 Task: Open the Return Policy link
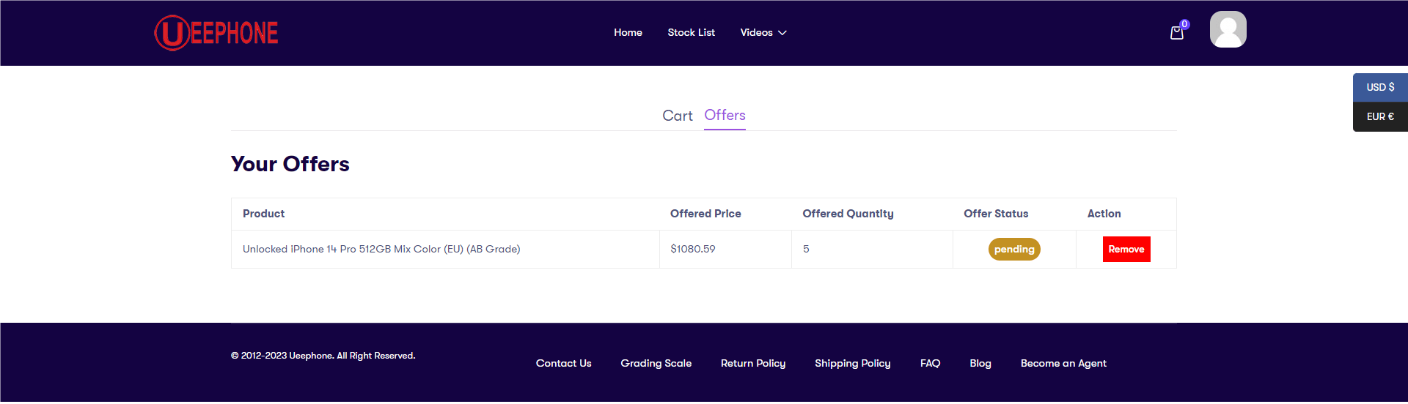[752, 363]
